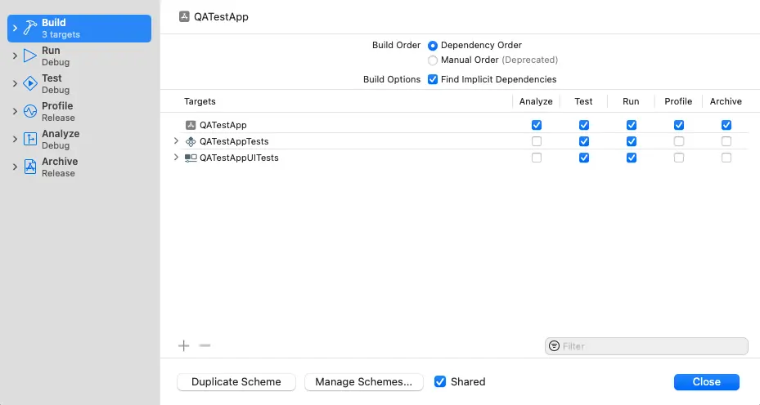Click the Test diamond icon in sidebar
The height and width of the screenshot is (405, 760).
pyautogui.click(x=29, y=83)
